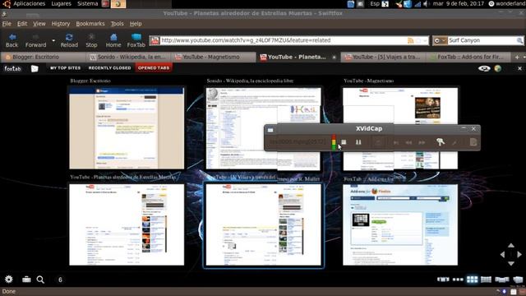Click the search magnifier in search box

[519, 40]
